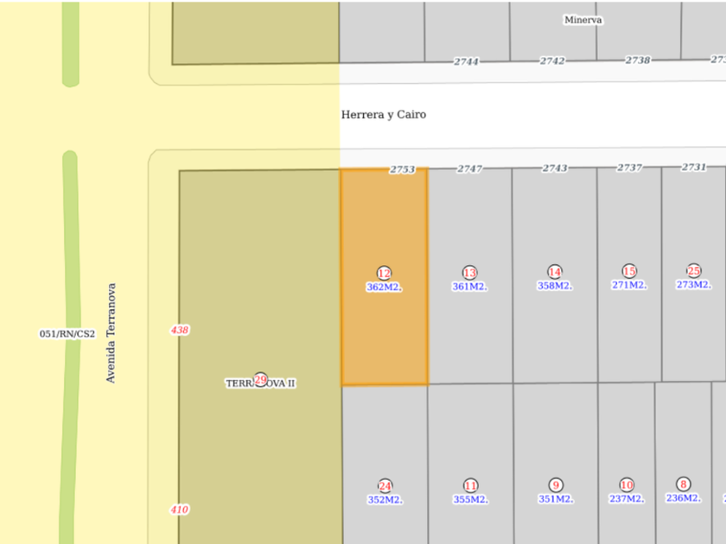Click the circled lot 11 marker
Viewport: 726px width, 544px height.
(470, 485)
